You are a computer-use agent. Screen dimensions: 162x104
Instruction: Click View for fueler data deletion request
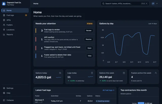[90, 56]
